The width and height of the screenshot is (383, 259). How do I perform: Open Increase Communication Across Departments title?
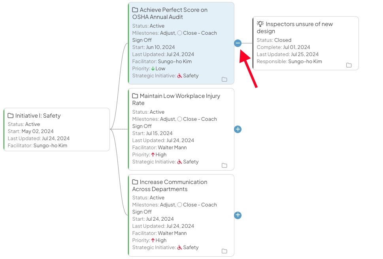tap(170, 186)
